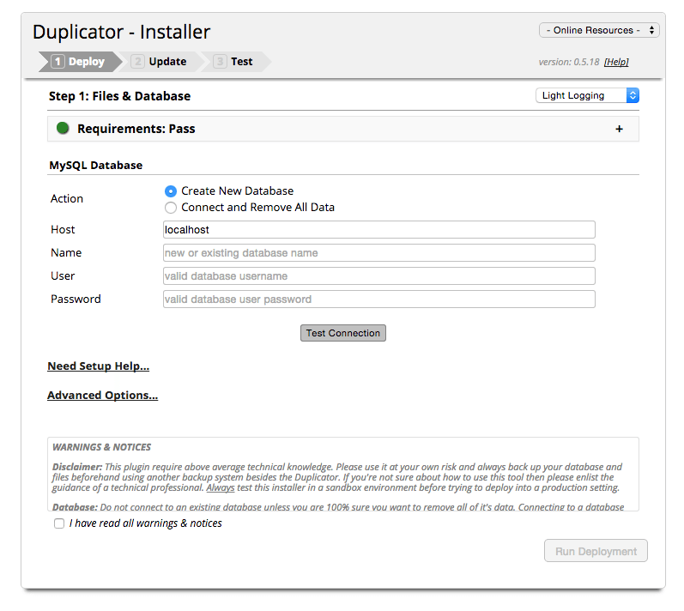Screen dimensions: 684x611
Task: Check I have read all warnings box
Action: point(59,523)
